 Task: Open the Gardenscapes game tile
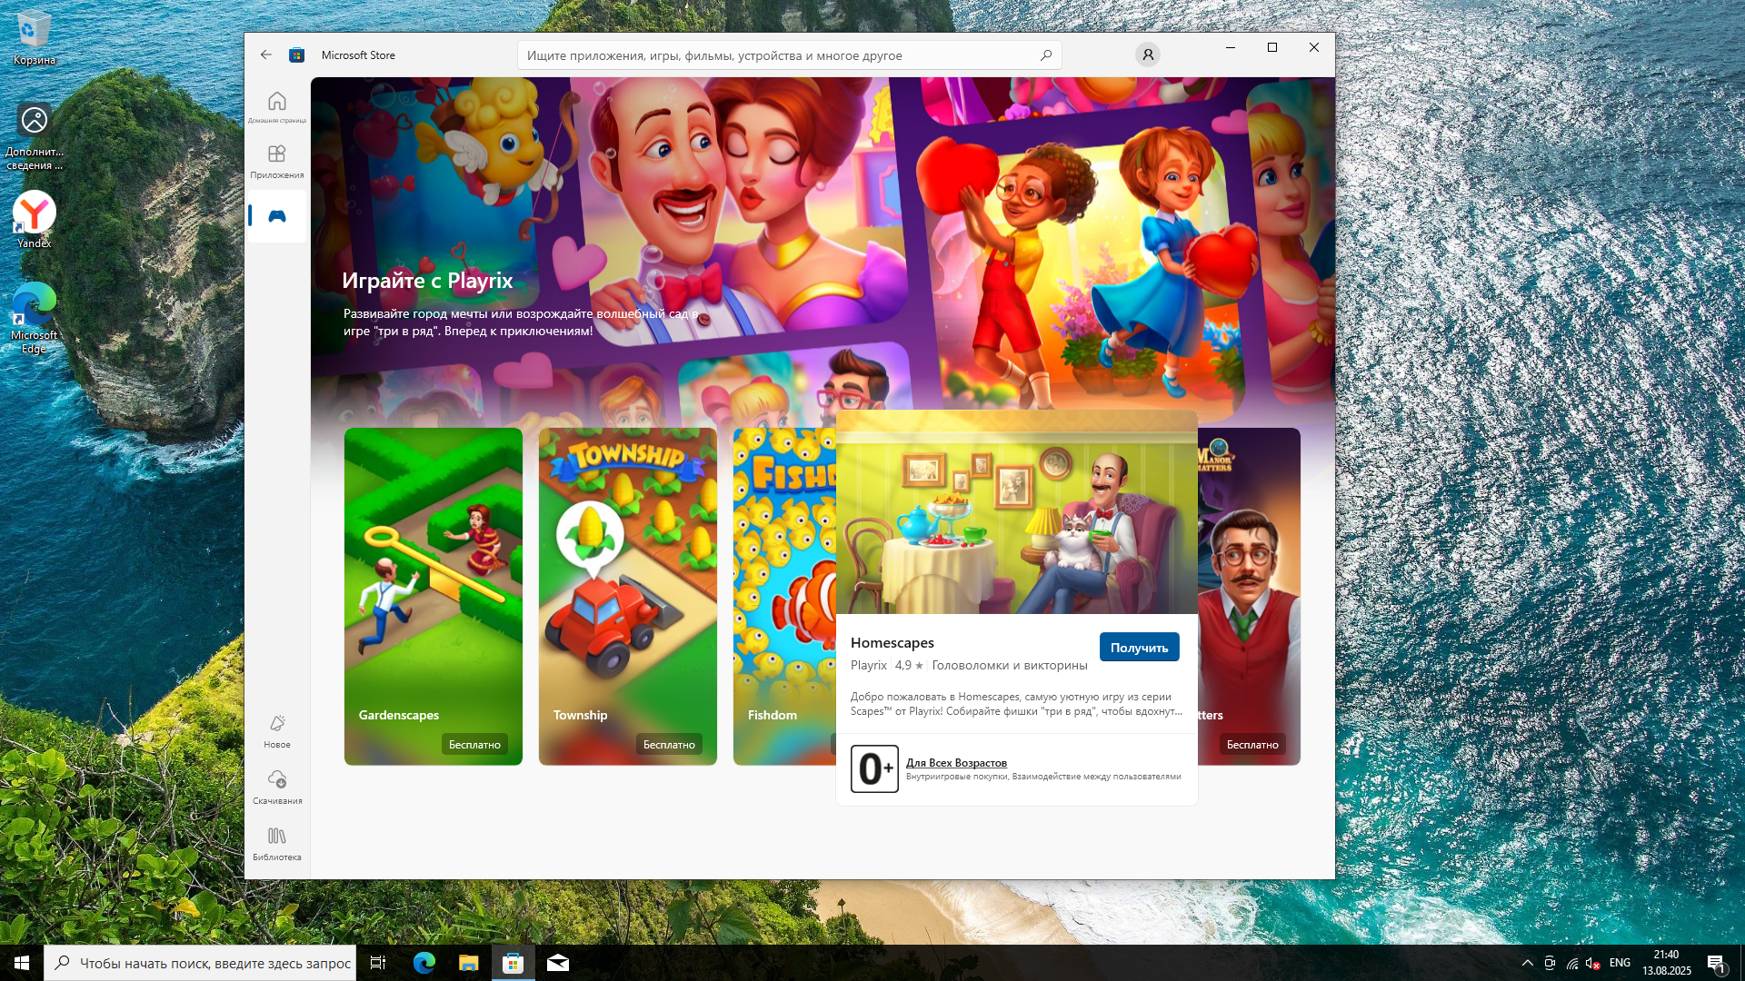pos(433,581)
